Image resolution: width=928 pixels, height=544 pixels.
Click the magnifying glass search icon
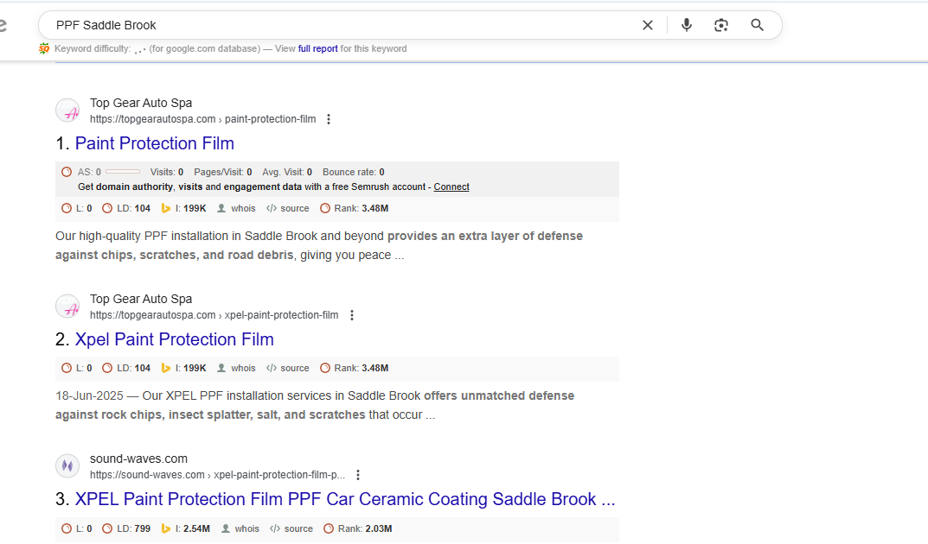point(758,25)
